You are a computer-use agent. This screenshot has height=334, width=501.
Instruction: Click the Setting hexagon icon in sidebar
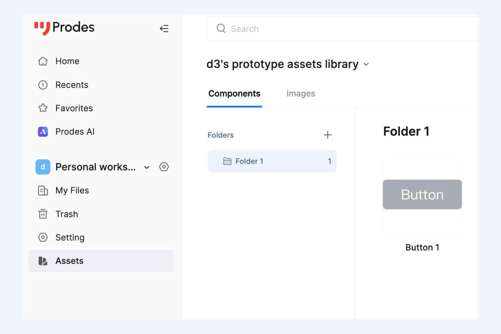(x=43, y=237)
